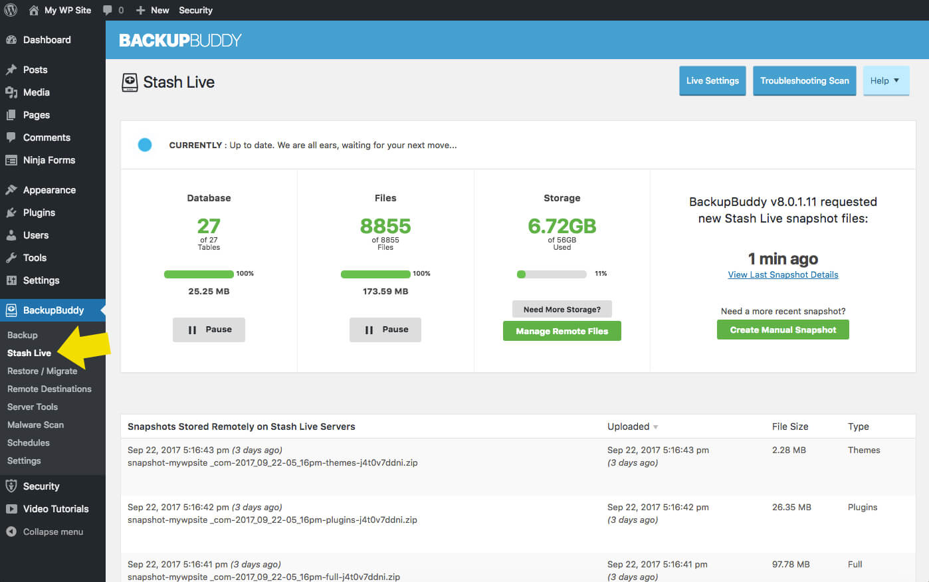This screenshot has width=929, height=582.
Task: Open the comments bubble icon in admin bar
Action: [108, 10]
